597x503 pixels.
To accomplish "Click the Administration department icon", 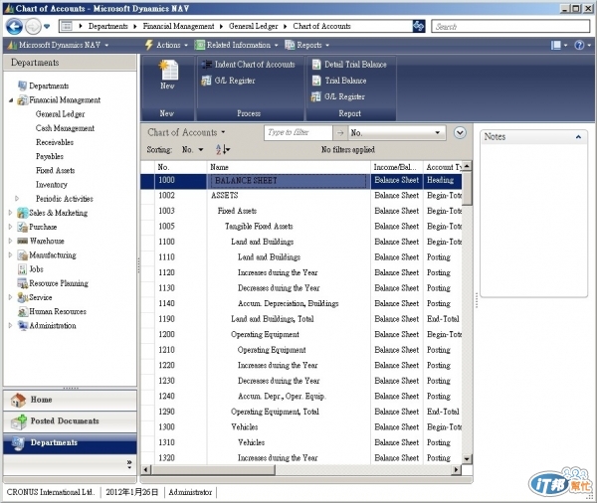I will coord(23,325).
